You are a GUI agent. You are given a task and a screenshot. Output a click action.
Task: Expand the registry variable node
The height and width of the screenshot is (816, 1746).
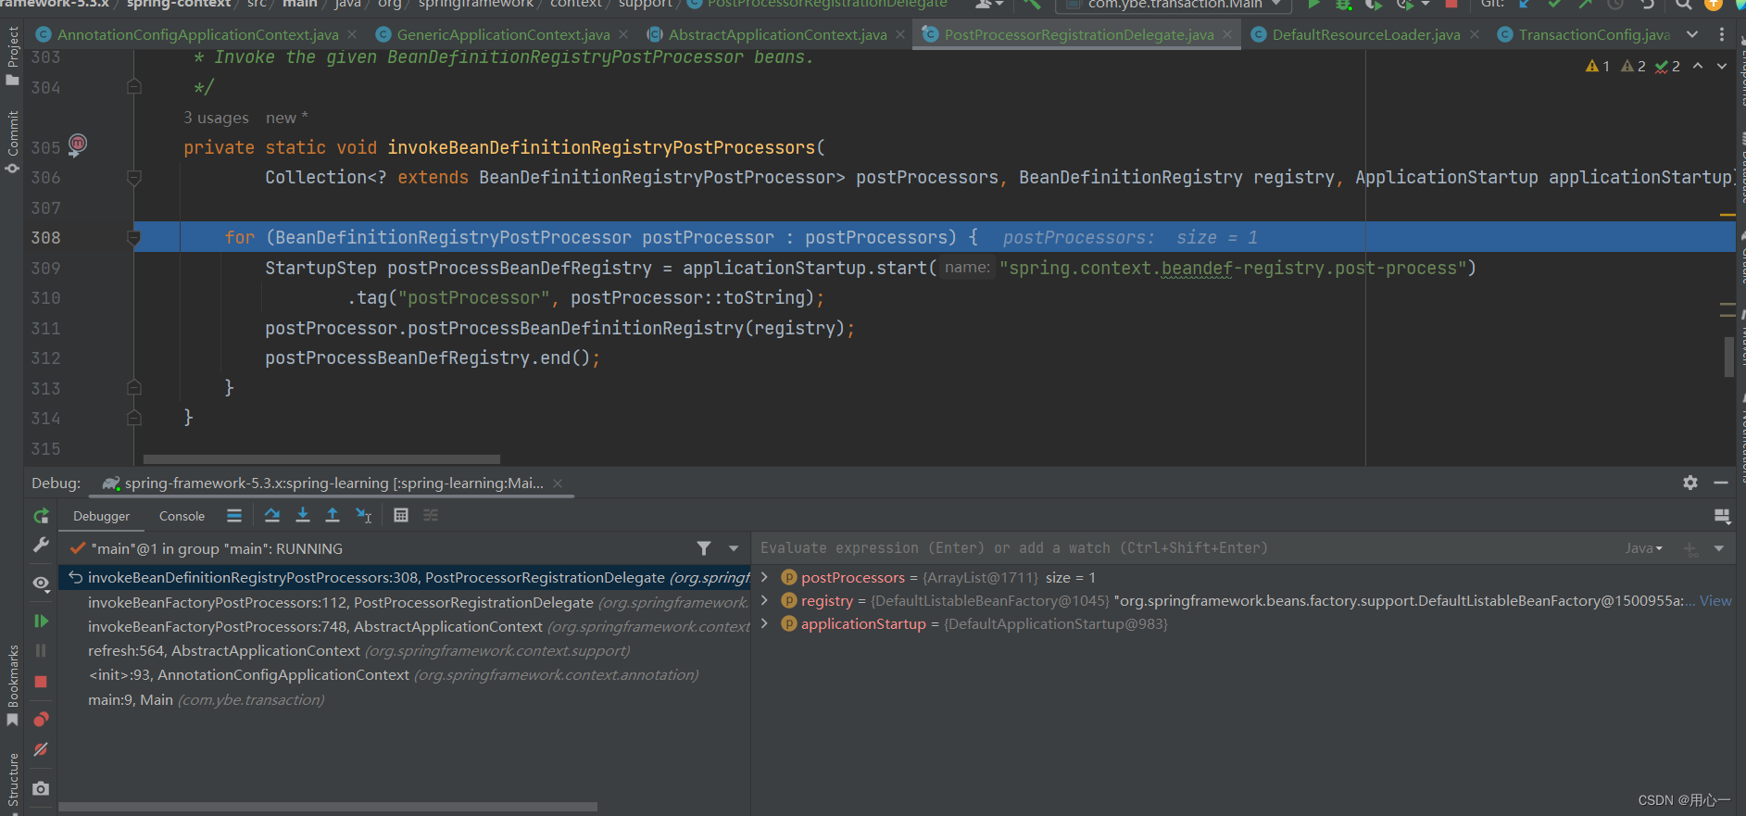[x=764, y=600]
